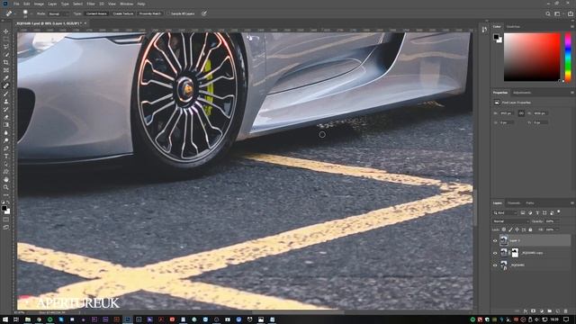Toggle lock all padlock icon

point(530,229)
